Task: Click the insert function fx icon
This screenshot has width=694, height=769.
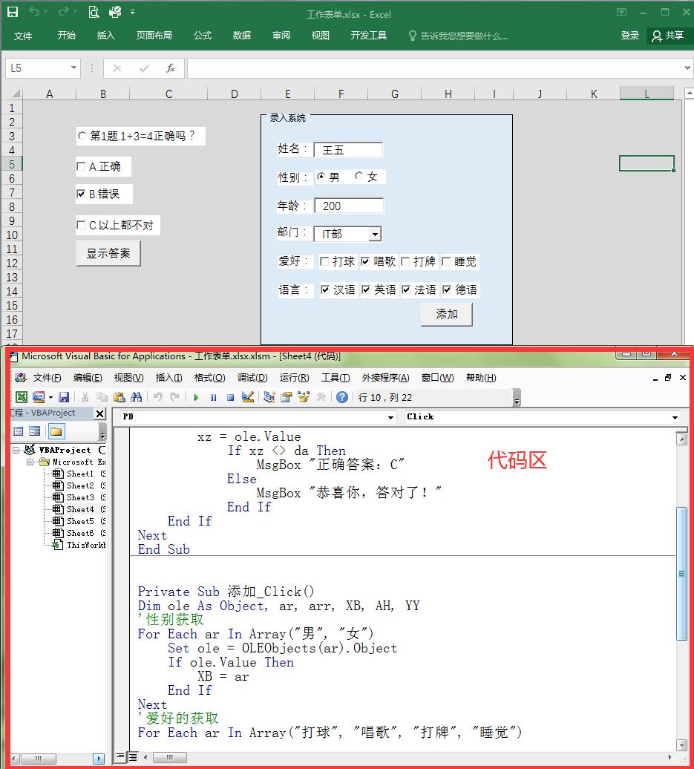Action: tap(170, 68)
